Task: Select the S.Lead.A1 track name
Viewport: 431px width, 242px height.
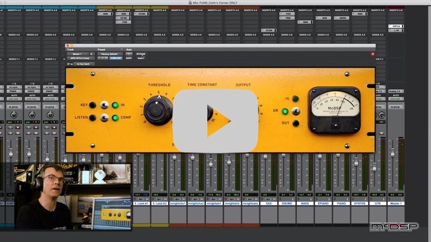Action: (141, 204)
